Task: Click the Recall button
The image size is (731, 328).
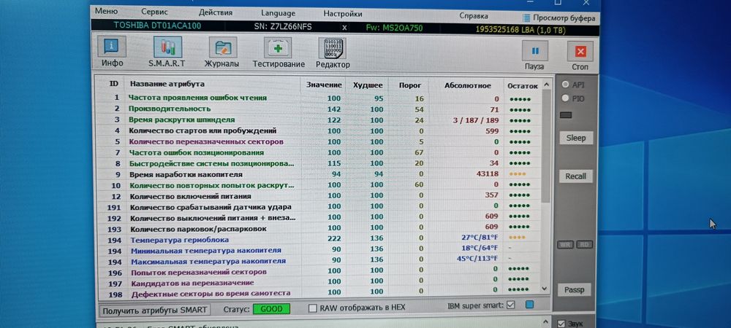Action: click(x=576, y=176)
